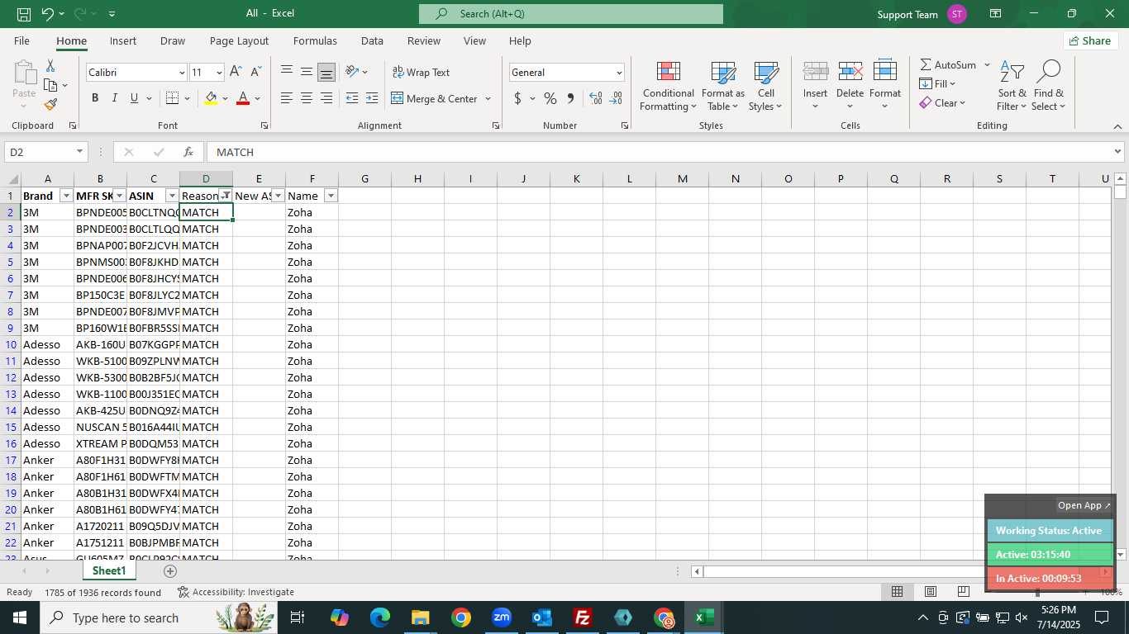This screenshot has width=1129, height=634.
Task: Select column D header
Action: [206, 179]
